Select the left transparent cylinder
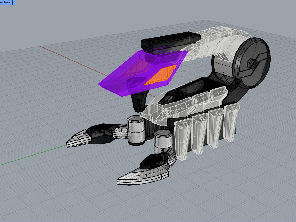Image resolution: width=296 pixels, height=222 pixels. coord(136,130)
